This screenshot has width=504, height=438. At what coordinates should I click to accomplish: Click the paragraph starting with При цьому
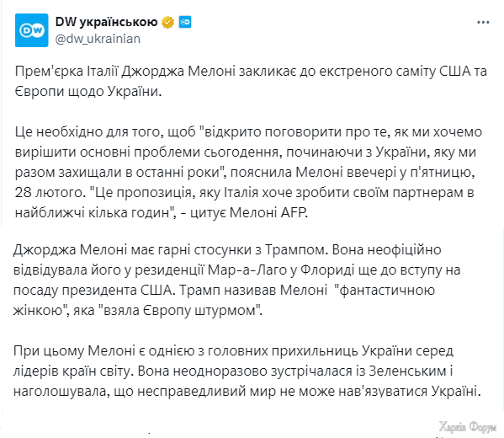pos(247,371)
